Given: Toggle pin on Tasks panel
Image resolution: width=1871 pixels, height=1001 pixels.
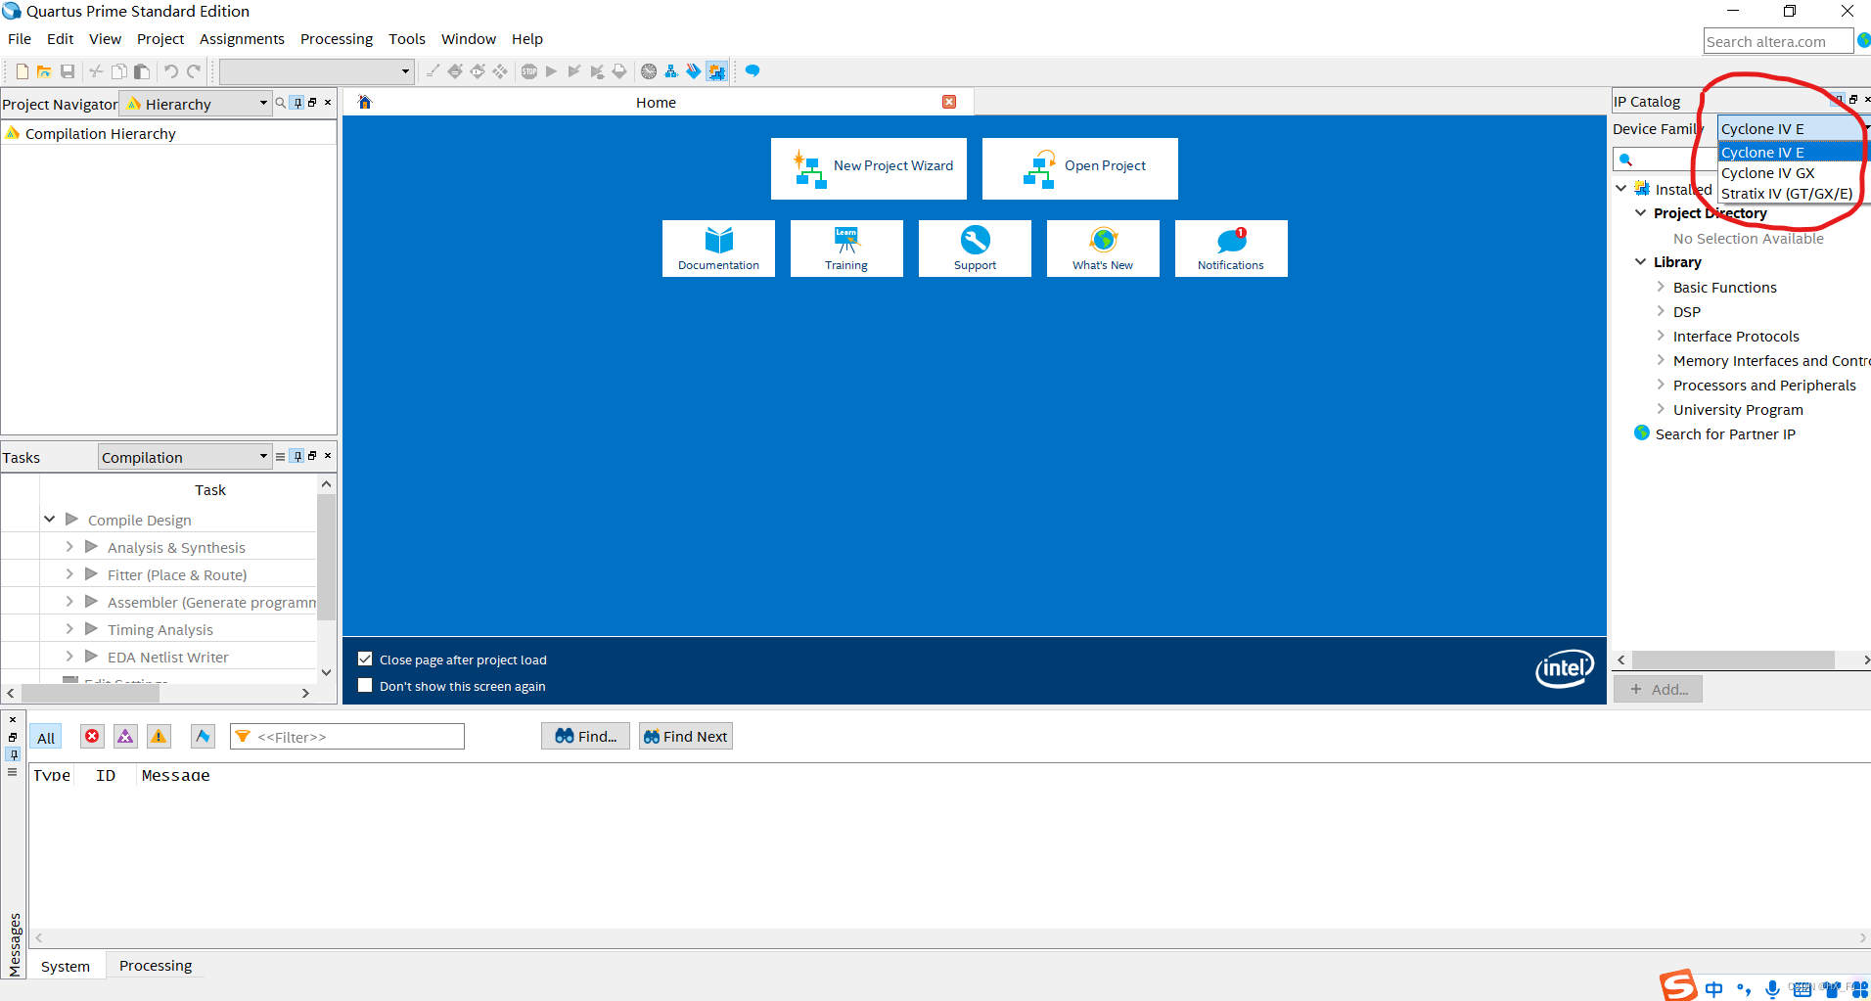Looking at the screenshot, I should click(x=298, y=456).
